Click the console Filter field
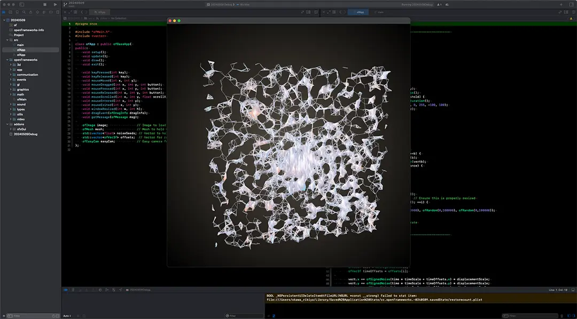The image size is (577, 319). pyautogui.click(x=530, y=316)
